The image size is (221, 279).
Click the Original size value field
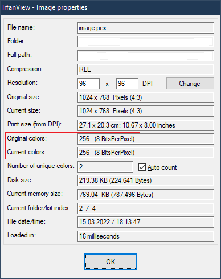(146, 97)
